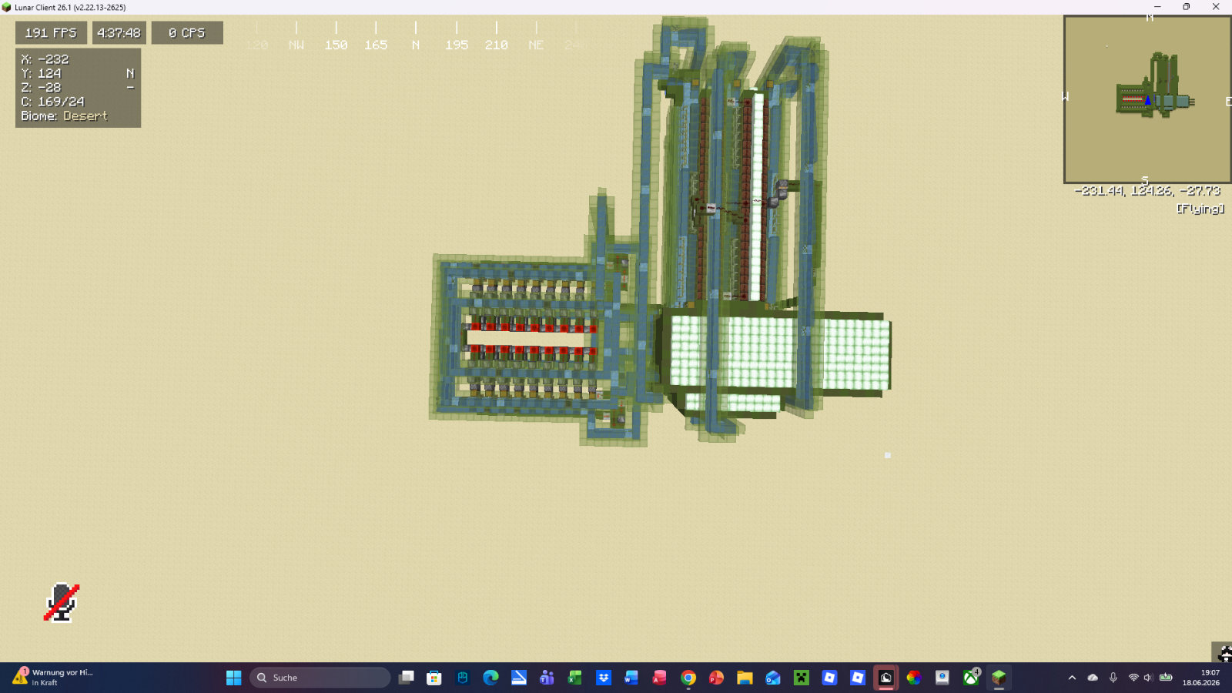Open Outlook from the taskbar
Screen dimensions: 1232x693
tap(773, 678)
